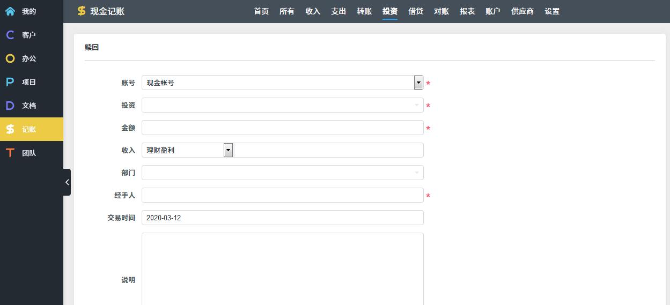670x305 pixels.
Task: Go to 首页 tab
Action: coord(261,11)
